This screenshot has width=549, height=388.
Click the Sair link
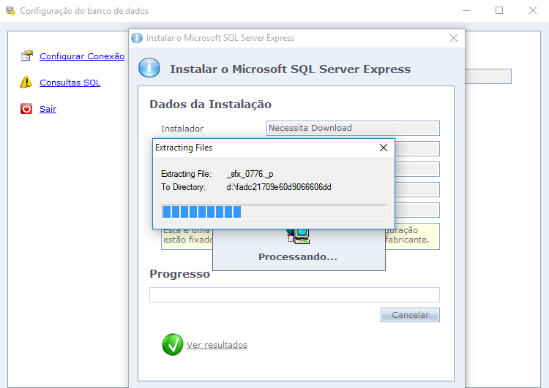(48, 109)
